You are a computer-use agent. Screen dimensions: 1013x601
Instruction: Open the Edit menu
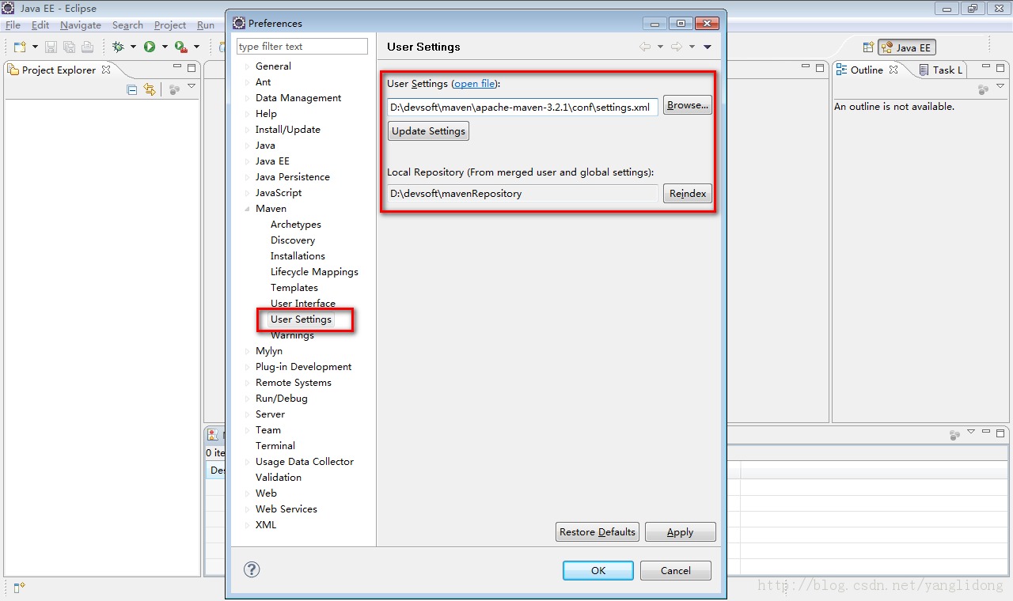point(40,25)
